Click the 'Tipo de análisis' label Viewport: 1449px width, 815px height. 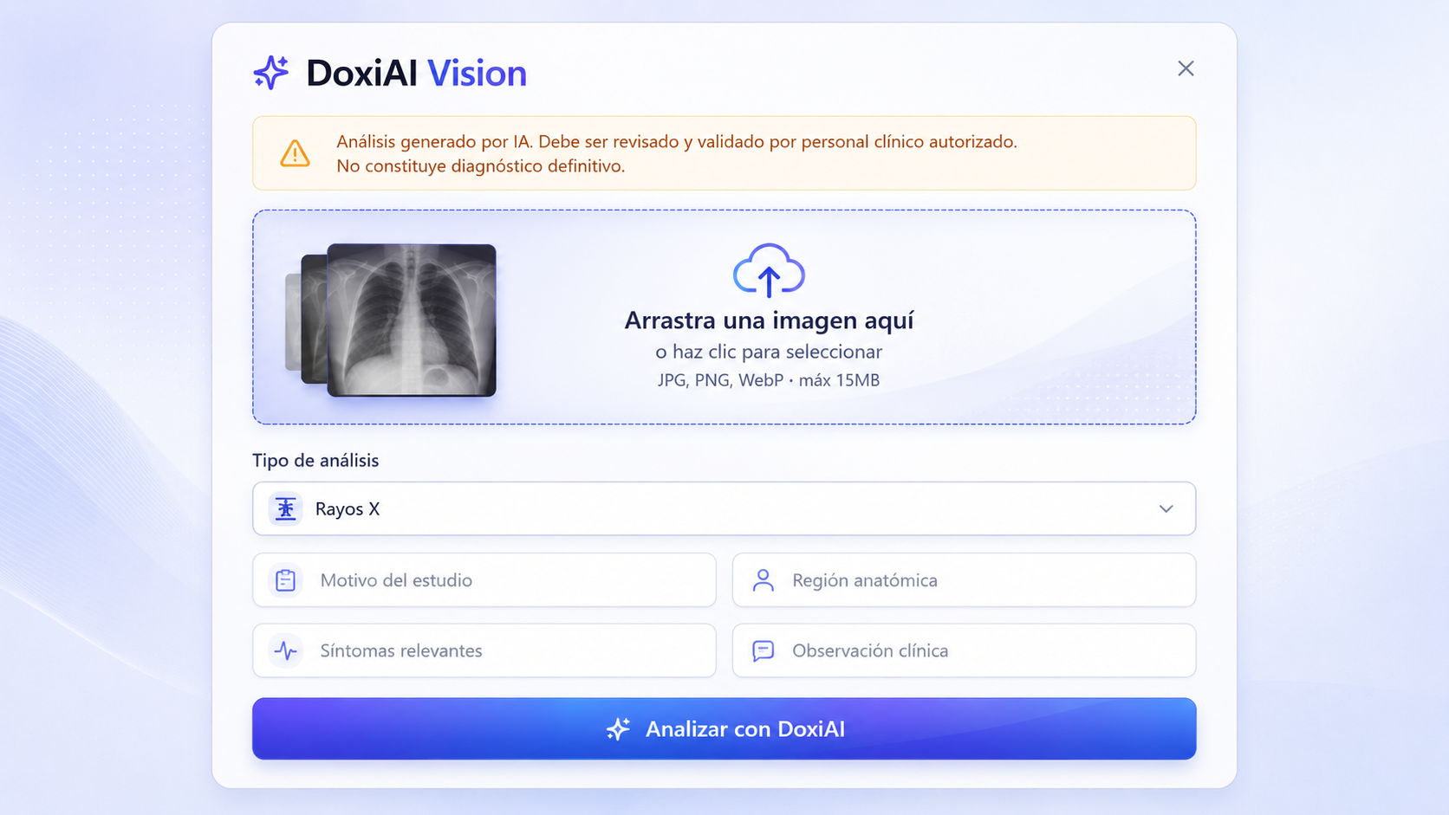click(x=315, y=460)
